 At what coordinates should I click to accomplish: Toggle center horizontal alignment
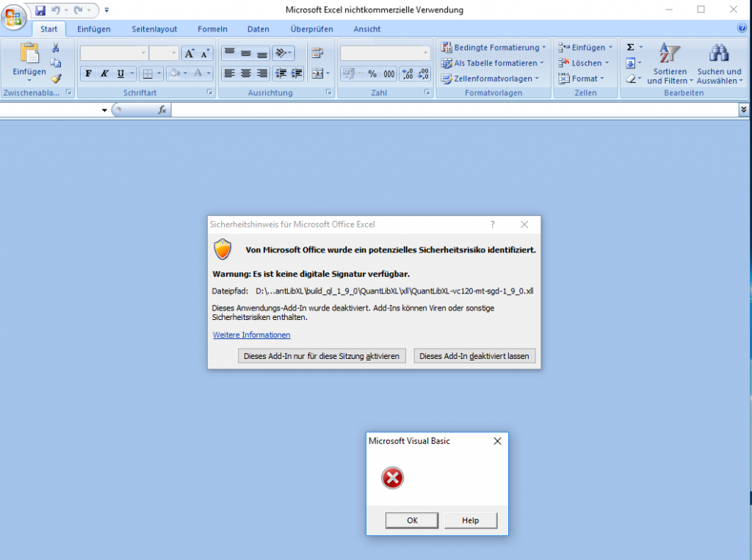[x=245, y=73]
